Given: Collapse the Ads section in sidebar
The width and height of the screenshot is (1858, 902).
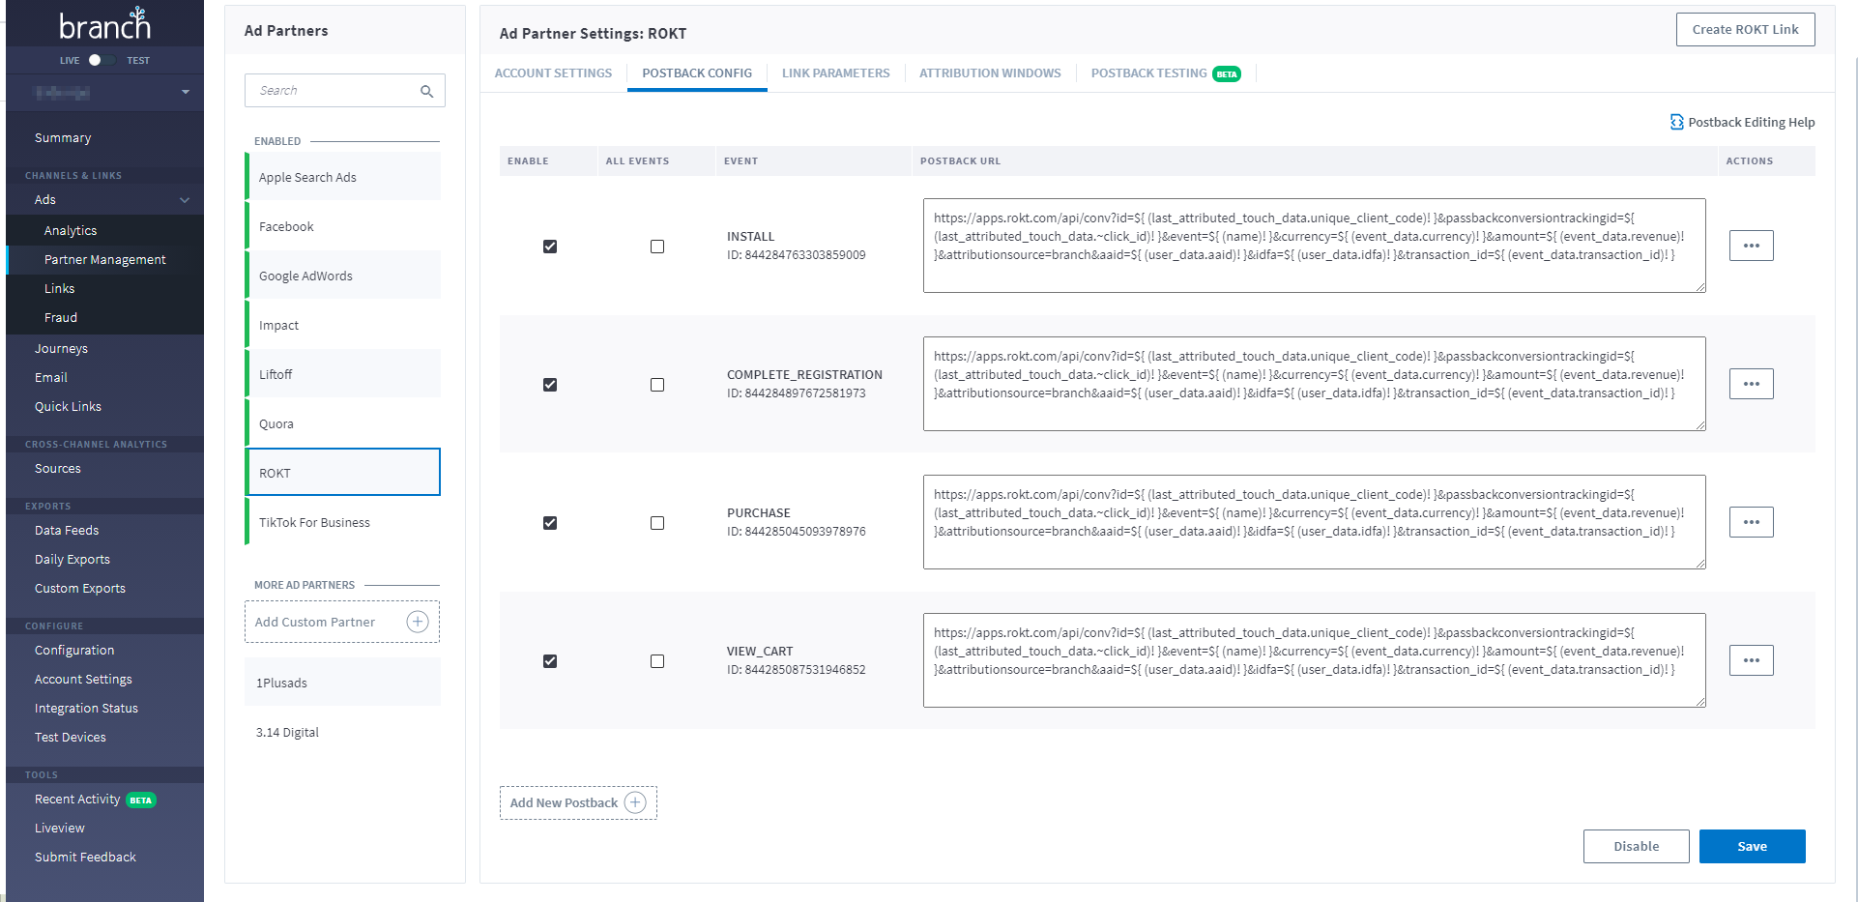Looking at the screenshot, I should coord(184,200).
